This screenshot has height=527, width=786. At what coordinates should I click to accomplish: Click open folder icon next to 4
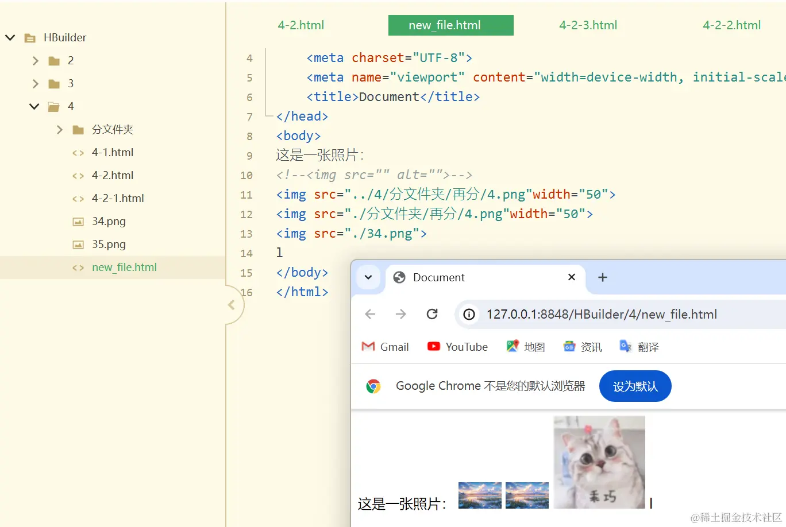pos(54,107)
